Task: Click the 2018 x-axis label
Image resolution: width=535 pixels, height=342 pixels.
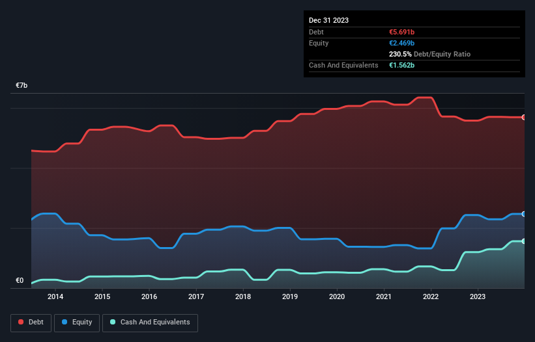Action: point(243,296)
